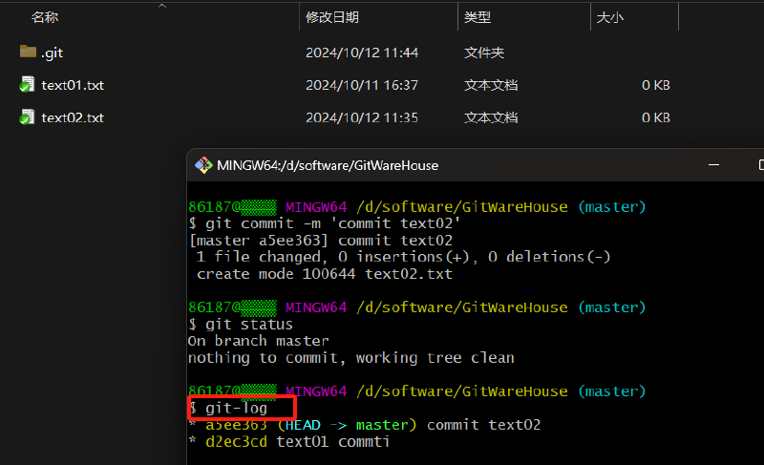Select the text01.txt file icon

(28, 85)
